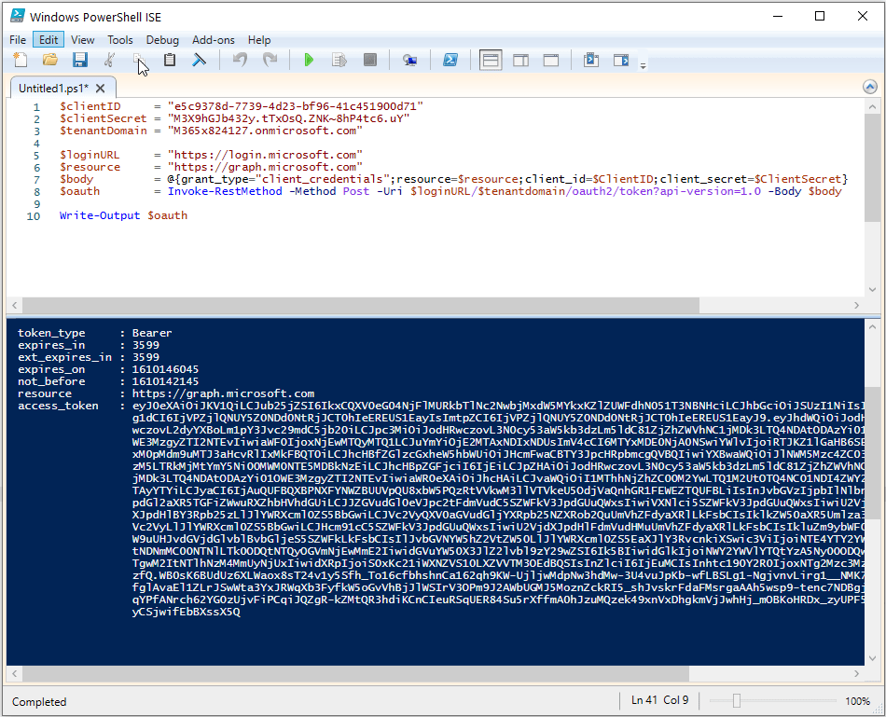
Task: Create a new script file
Action: 21,59
